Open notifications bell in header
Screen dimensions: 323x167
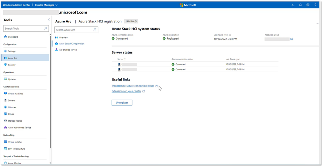(x=300, y=5)
